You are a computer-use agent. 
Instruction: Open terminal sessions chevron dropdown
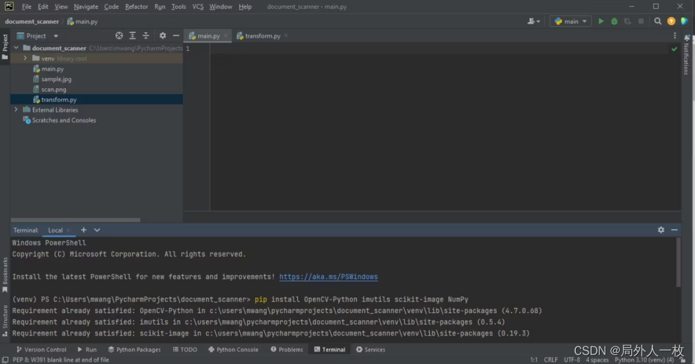(97, 230)
